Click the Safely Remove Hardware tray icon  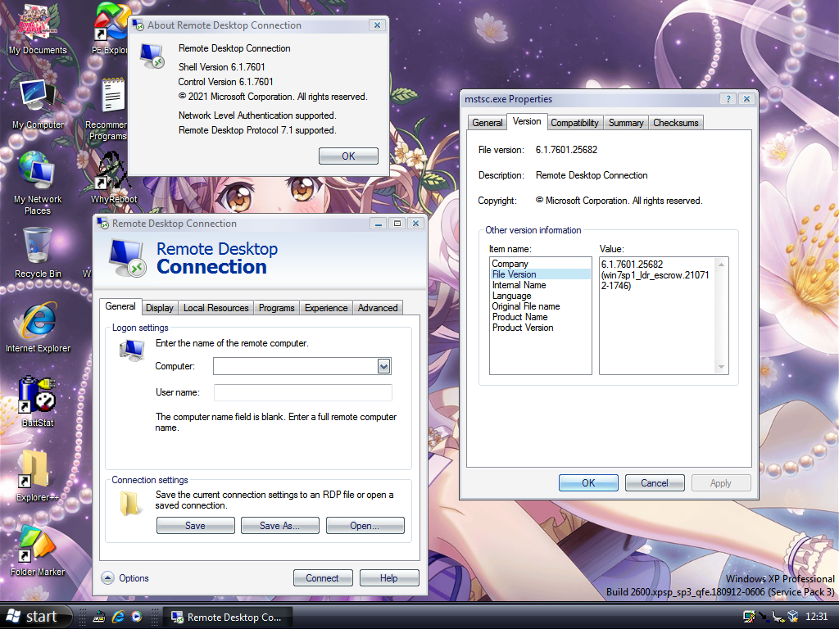778,618
